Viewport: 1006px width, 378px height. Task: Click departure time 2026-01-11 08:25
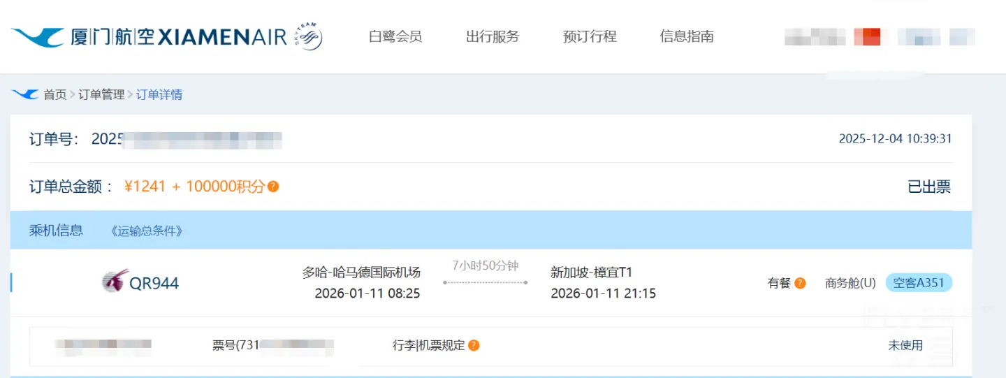click(x=367, y=293)
